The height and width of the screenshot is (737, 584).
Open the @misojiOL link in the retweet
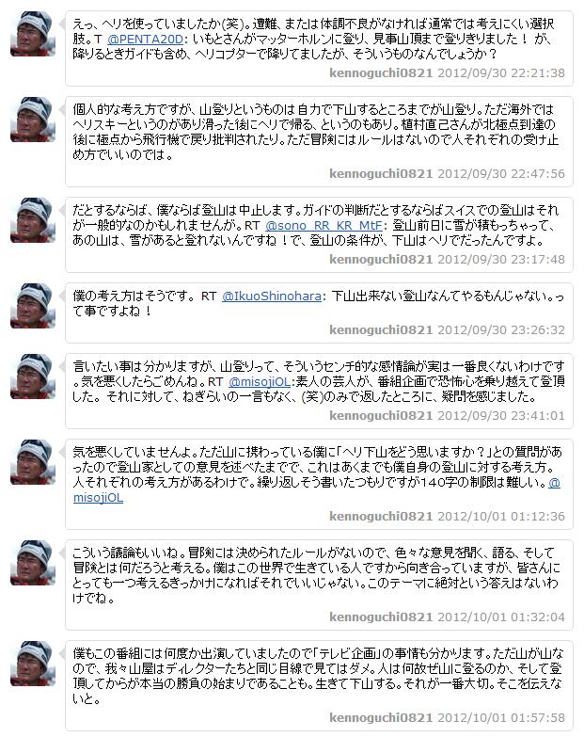click(x=260, y=381)
